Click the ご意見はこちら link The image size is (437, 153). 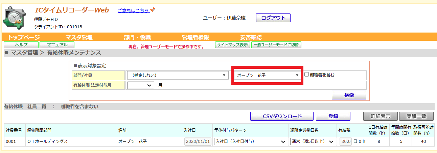pos(133,10)
